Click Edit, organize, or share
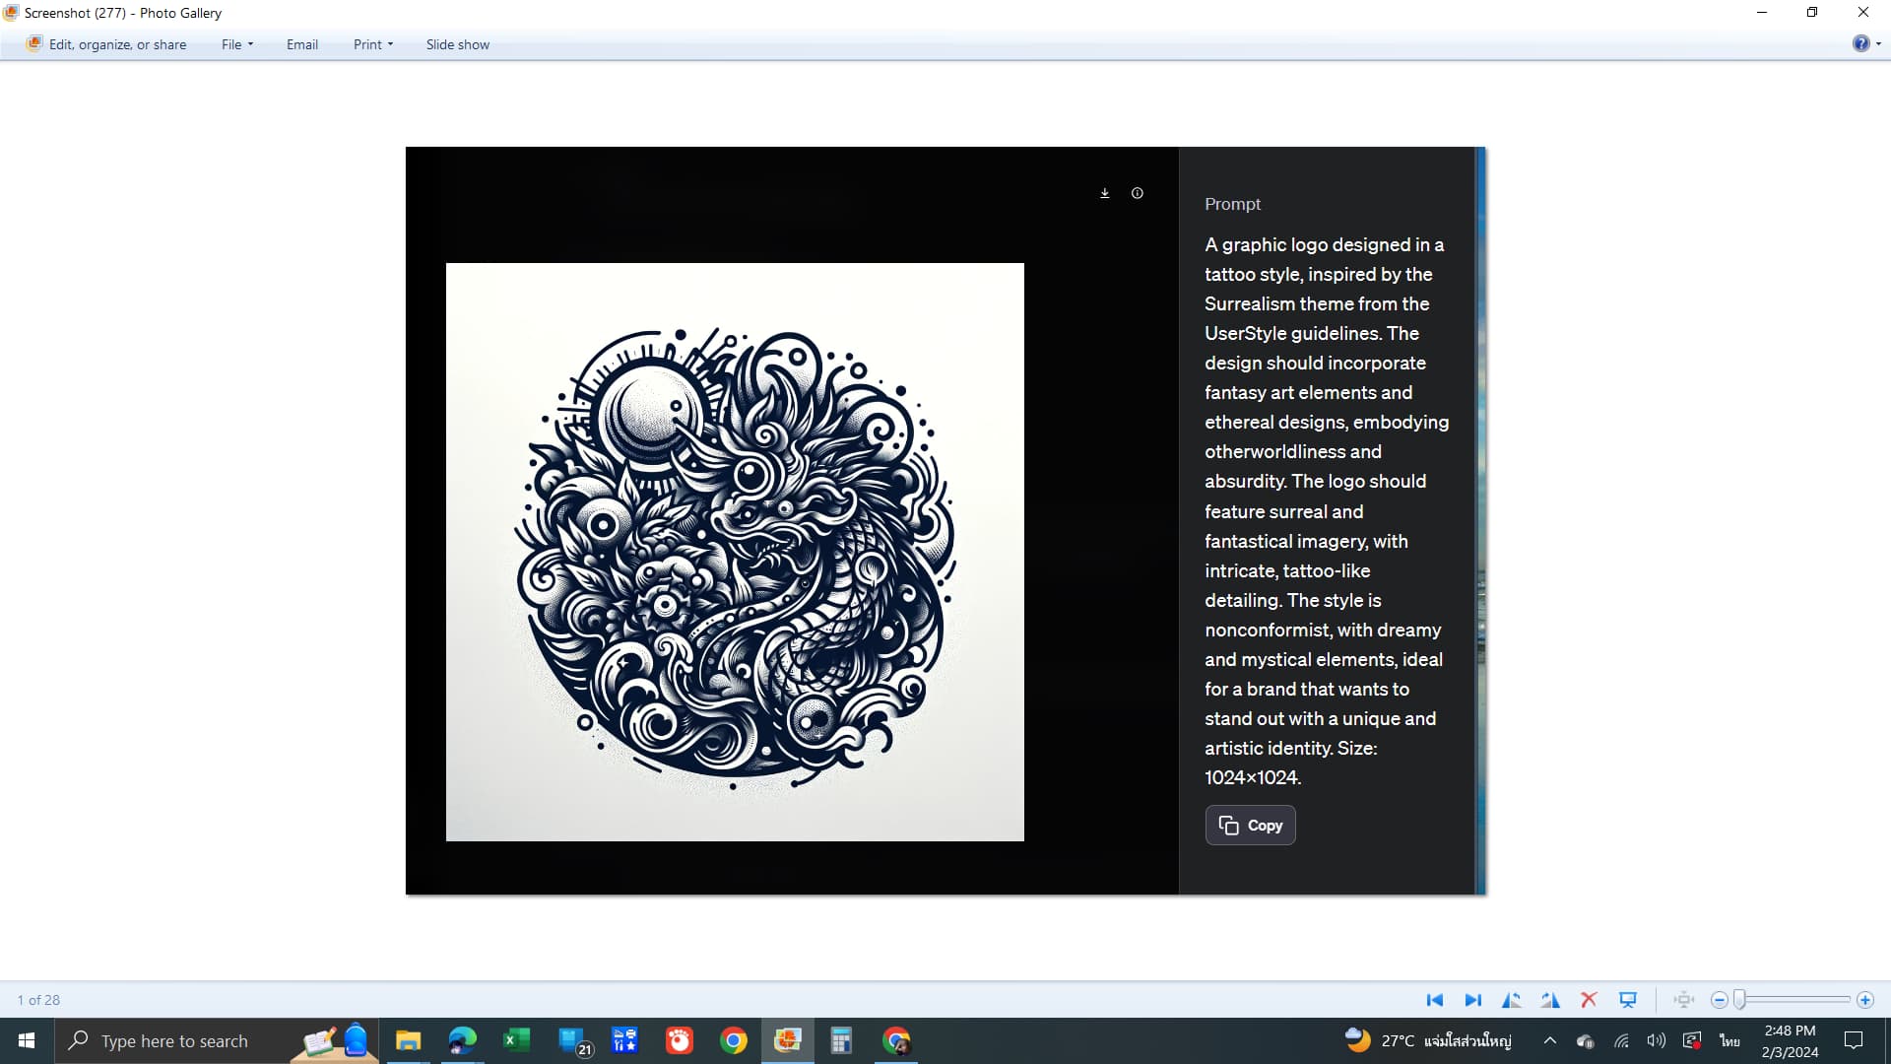The image size is (1891, 1064). [x=106, y=44]
